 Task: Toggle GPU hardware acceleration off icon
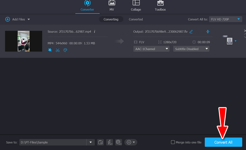pyautogui.click(x=119, y=142)
